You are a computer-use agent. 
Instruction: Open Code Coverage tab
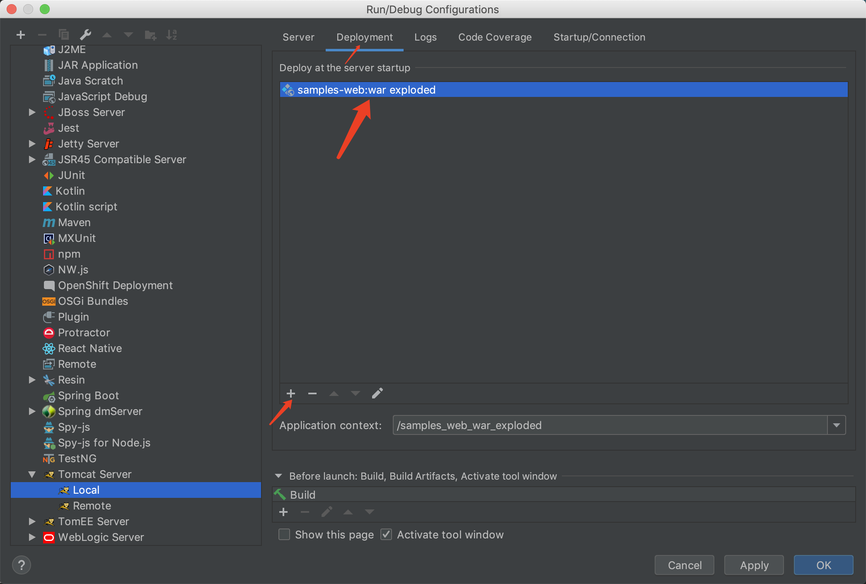[495, 37]
